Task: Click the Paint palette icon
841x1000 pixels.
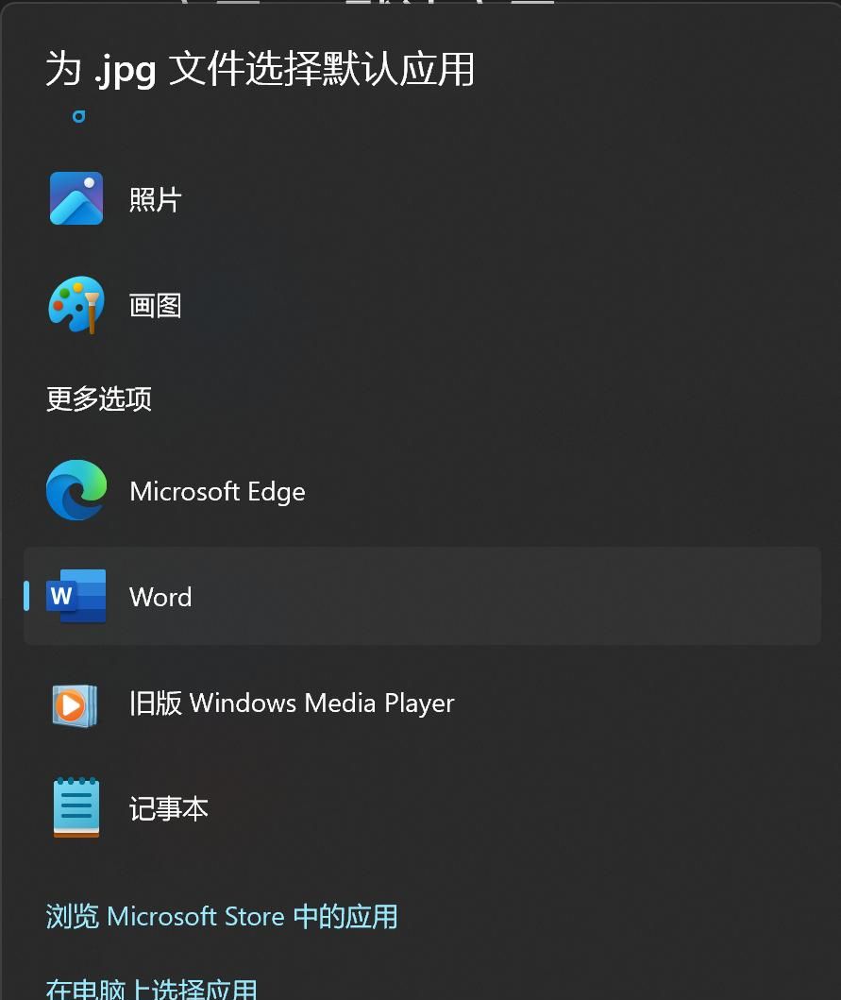Action: point(76,305)
